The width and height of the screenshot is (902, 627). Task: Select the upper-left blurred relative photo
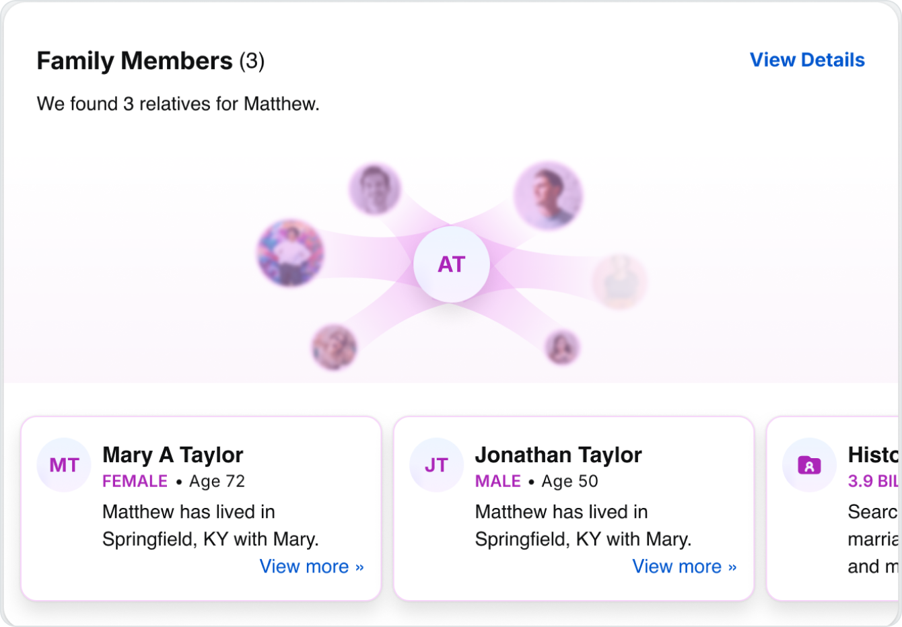[374, 189]
